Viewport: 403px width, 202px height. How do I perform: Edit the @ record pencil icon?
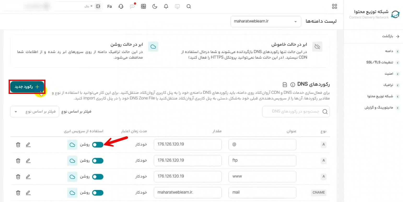click(x=28, y=145)
